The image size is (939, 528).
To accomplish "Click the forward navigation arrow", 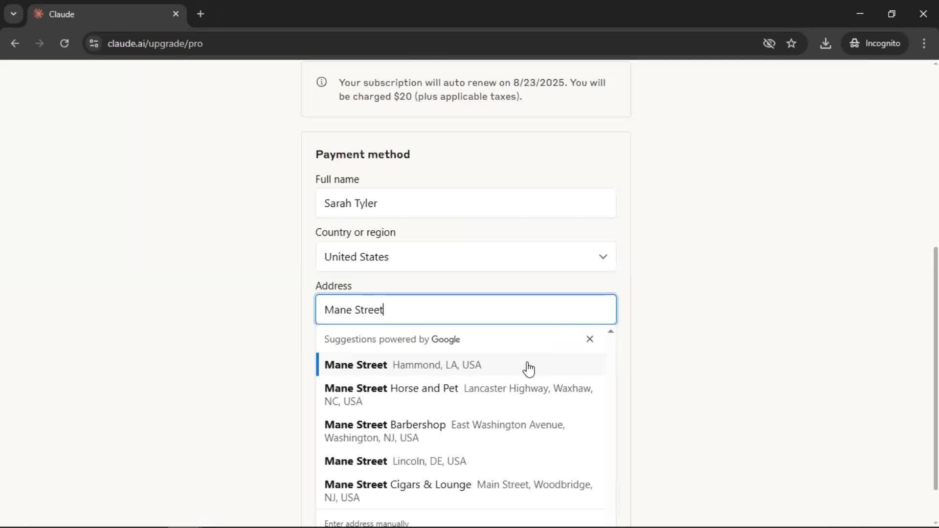I will 40,43.
